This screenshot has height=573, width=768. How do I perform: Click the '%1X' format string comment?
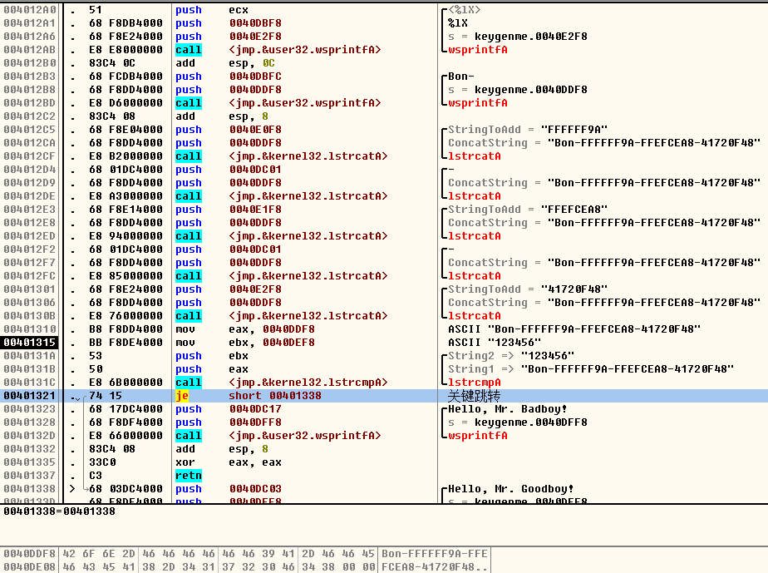tap(458, 23)
